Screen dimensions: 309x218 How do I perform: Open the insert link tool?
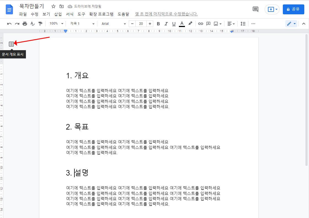200,24
